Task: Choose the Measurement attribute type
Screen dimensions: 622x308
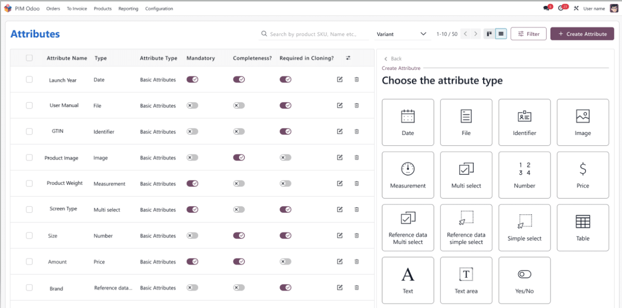Action: 408,174
